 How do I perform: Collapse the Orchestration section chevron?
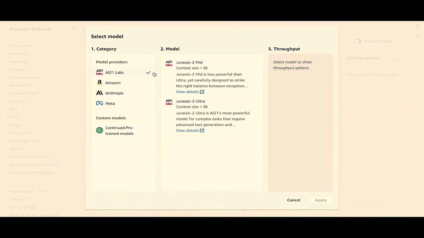[6, 133]
